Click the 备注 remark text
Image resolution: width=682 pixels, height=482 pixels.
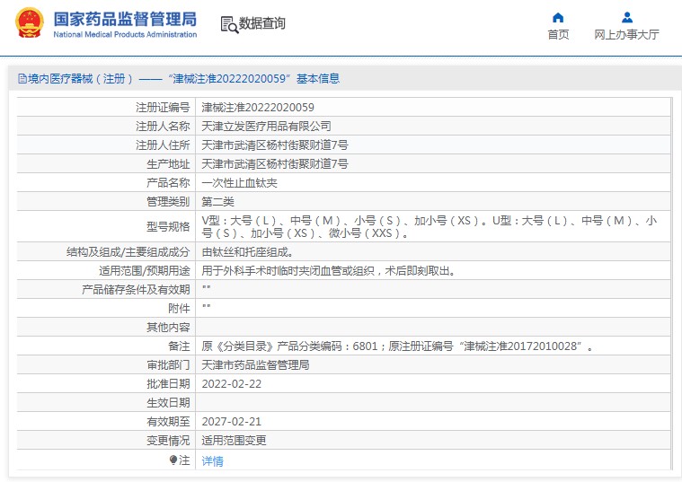pos(396,346)
